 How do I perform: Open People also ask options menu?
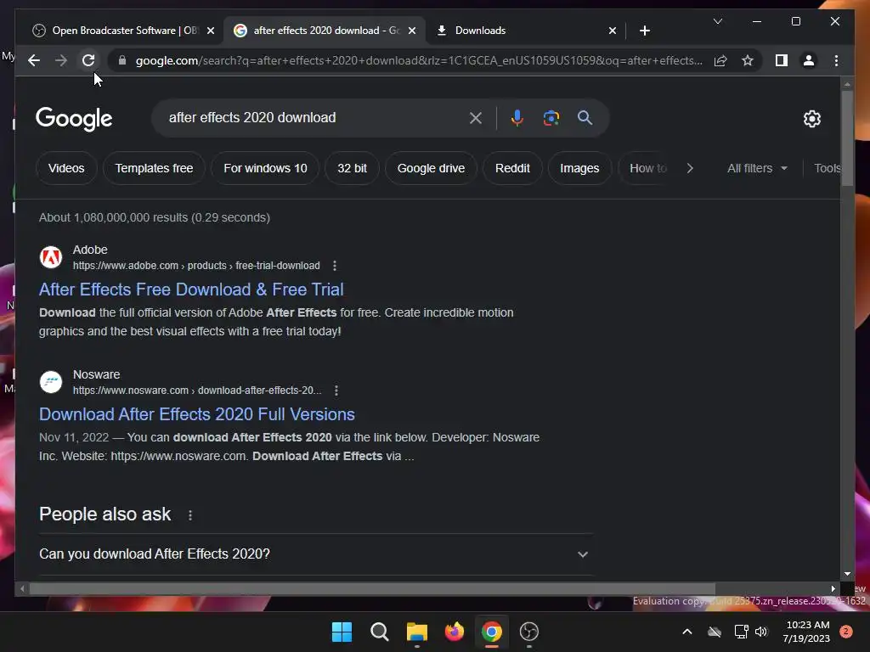tap(190, 515)
